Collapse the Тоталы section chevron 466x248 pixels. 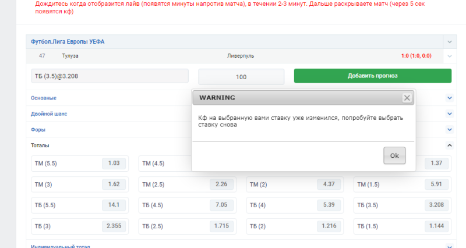pos(449,145)
